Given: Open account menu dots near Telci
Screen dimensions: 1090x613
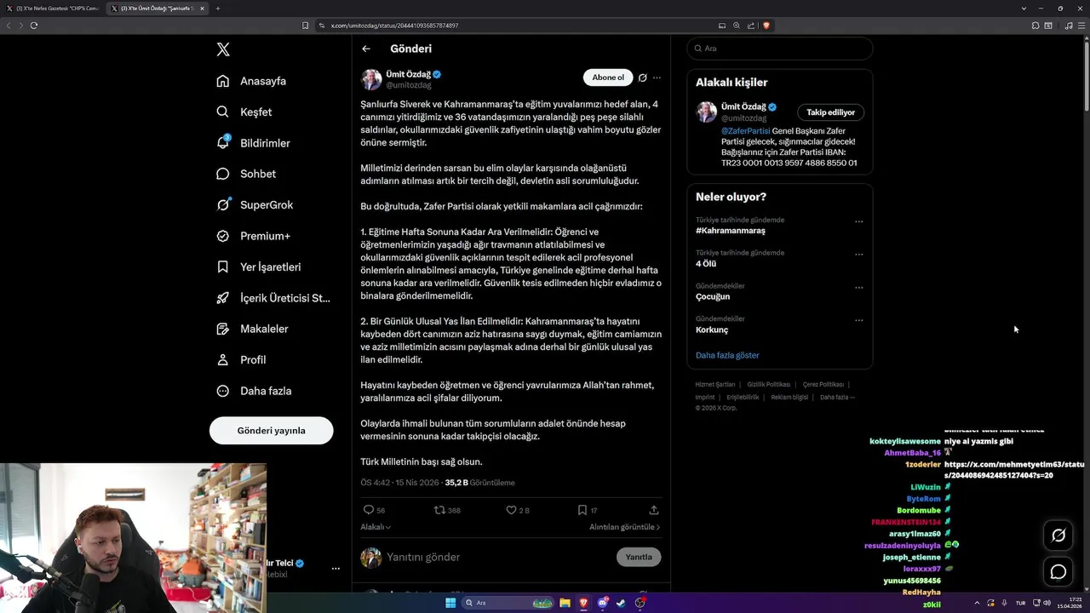Looking at the screenshot, I should click(336, 569).
